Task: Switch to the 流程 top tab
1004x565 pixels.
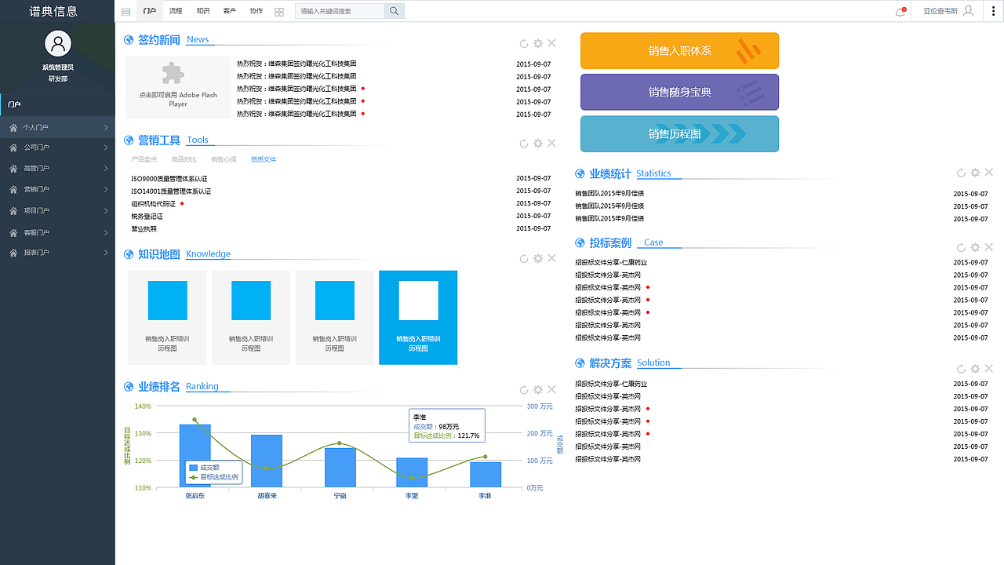Action: tap(176, 11)
